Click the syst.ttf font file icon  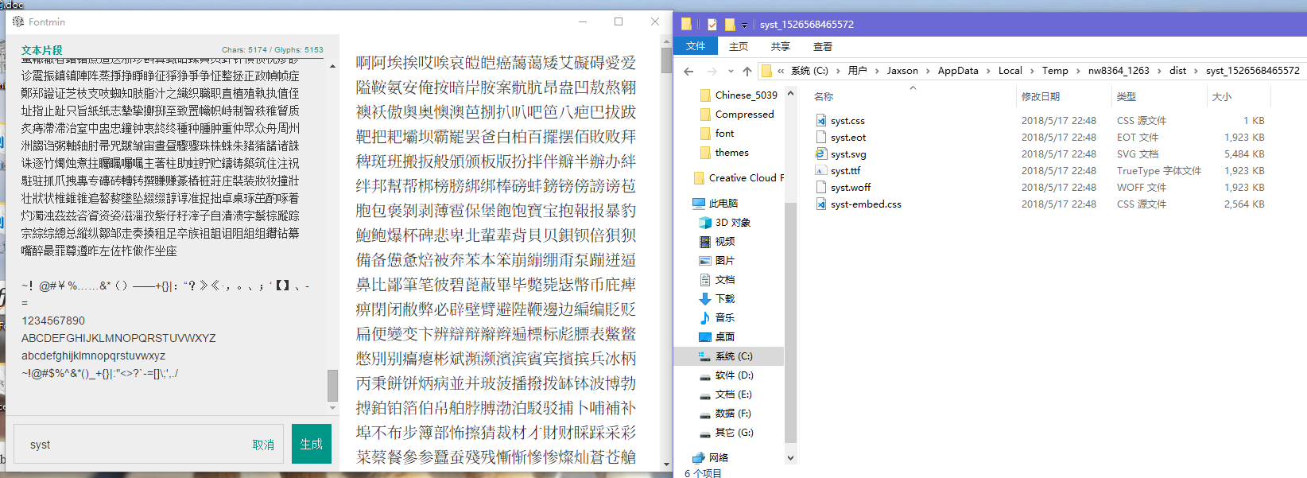(821, 170)
